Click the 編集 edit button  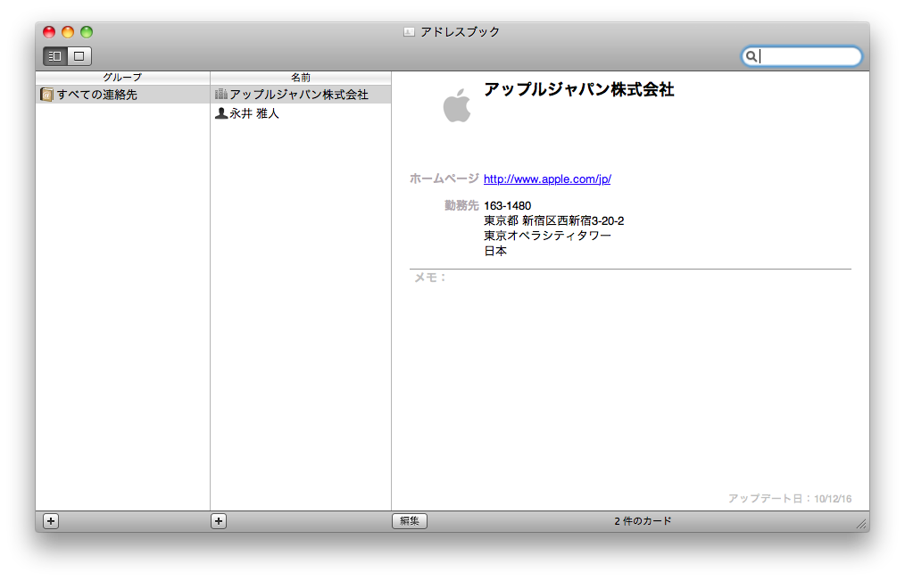(x=410, y=521)
